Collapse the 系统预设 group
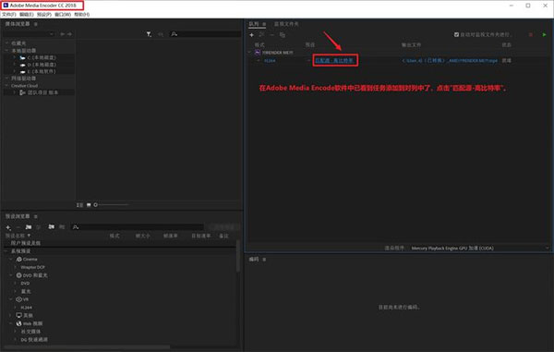554x352 pixels. [6, 251]
